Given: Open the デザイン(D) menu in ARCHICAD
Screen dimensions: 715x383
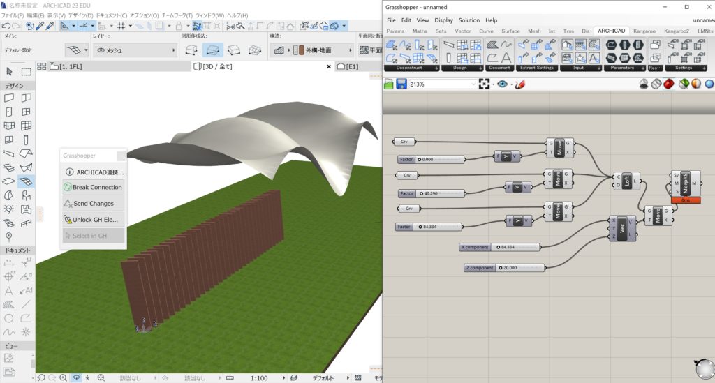Looking at the screenshot, I should coord(80,15).
